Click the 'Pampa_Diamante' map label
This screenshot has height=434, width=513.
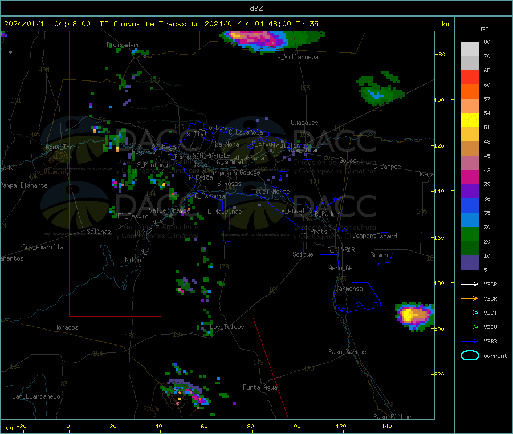[24, 185]
